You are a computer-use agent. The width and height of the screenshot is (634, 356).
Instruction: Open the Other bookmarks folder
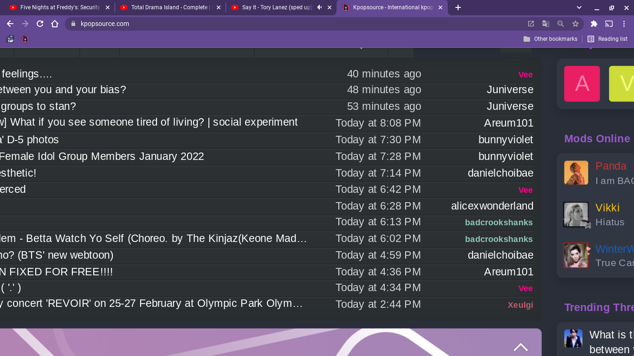550,39
